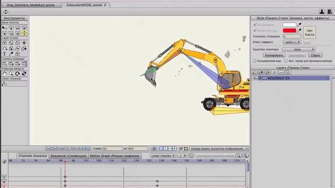Expand the KOLESNUY EK layer triangle
This screenshot has width=335, height=188.
260,78
